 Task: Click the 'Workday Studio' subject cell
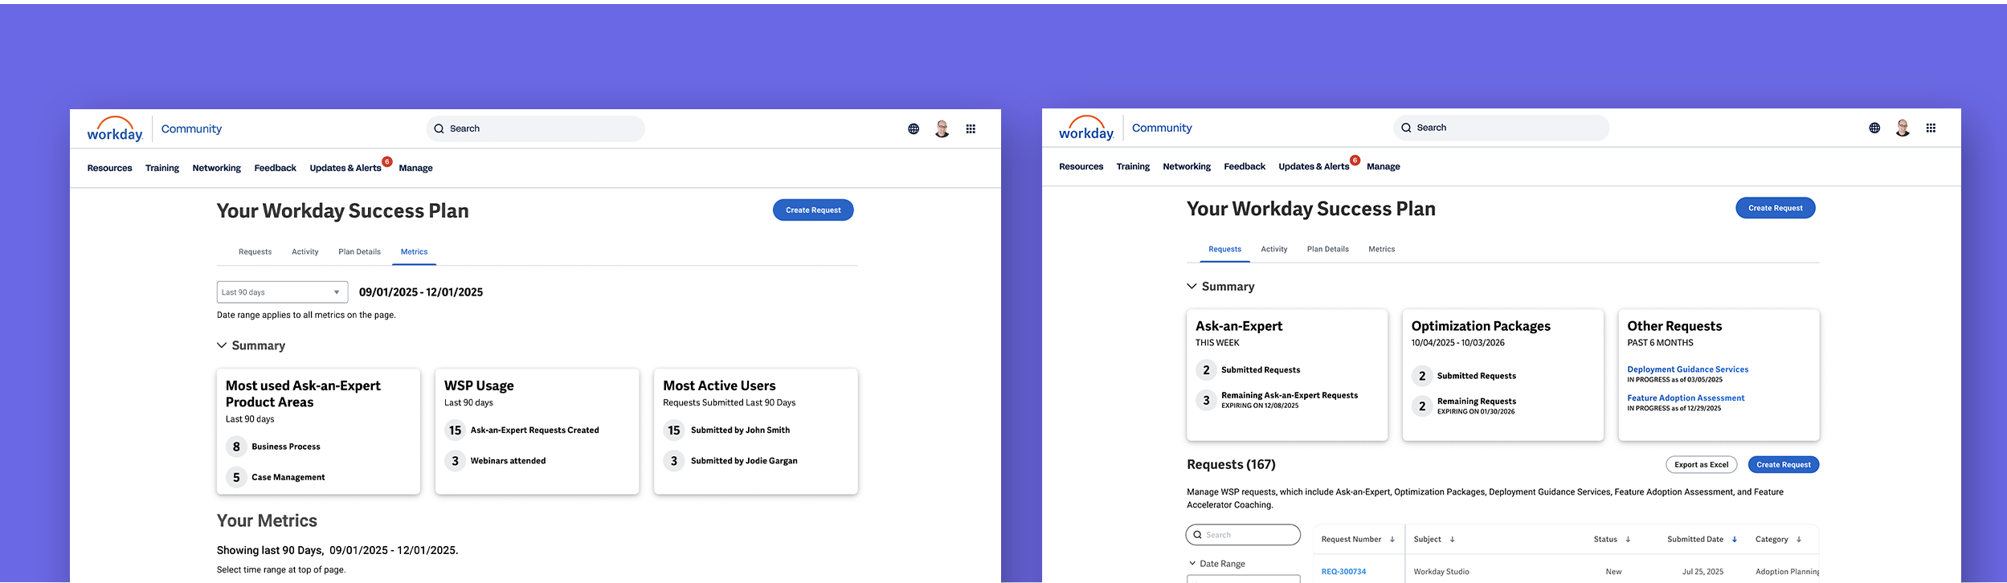[x=1441, y=572]
